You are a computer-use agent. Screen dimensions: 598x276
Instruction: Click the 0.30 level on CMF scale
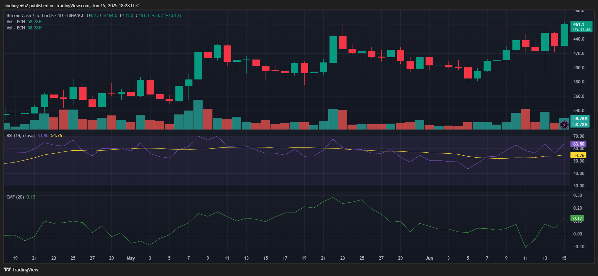[x=577, y=195]
